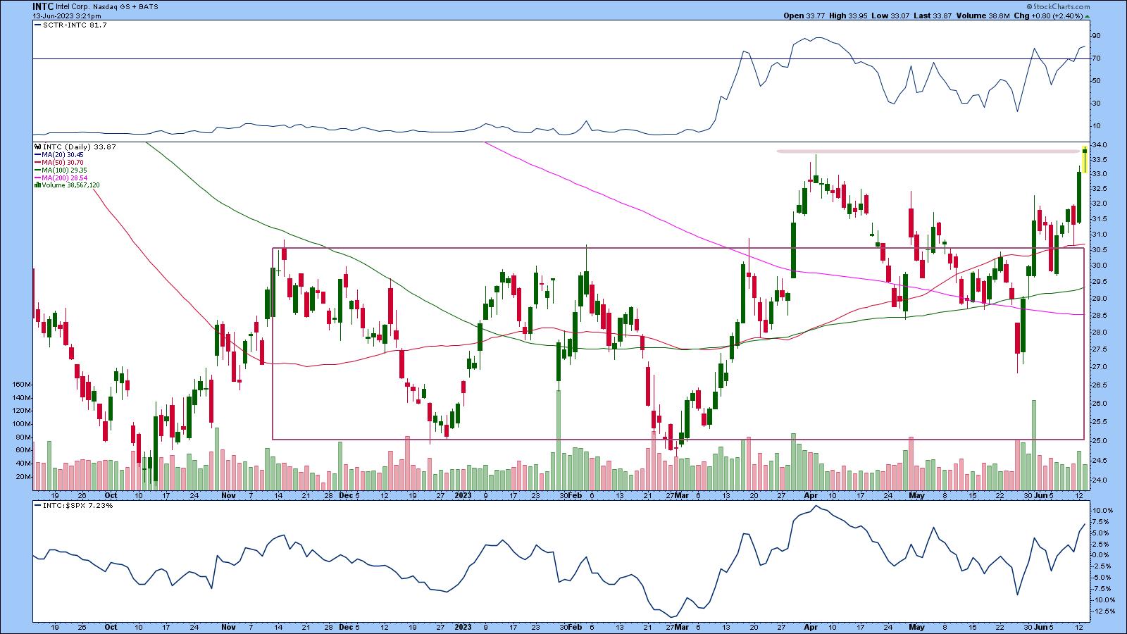Click the SCTR-INTC legend line marker

point(36,25)
